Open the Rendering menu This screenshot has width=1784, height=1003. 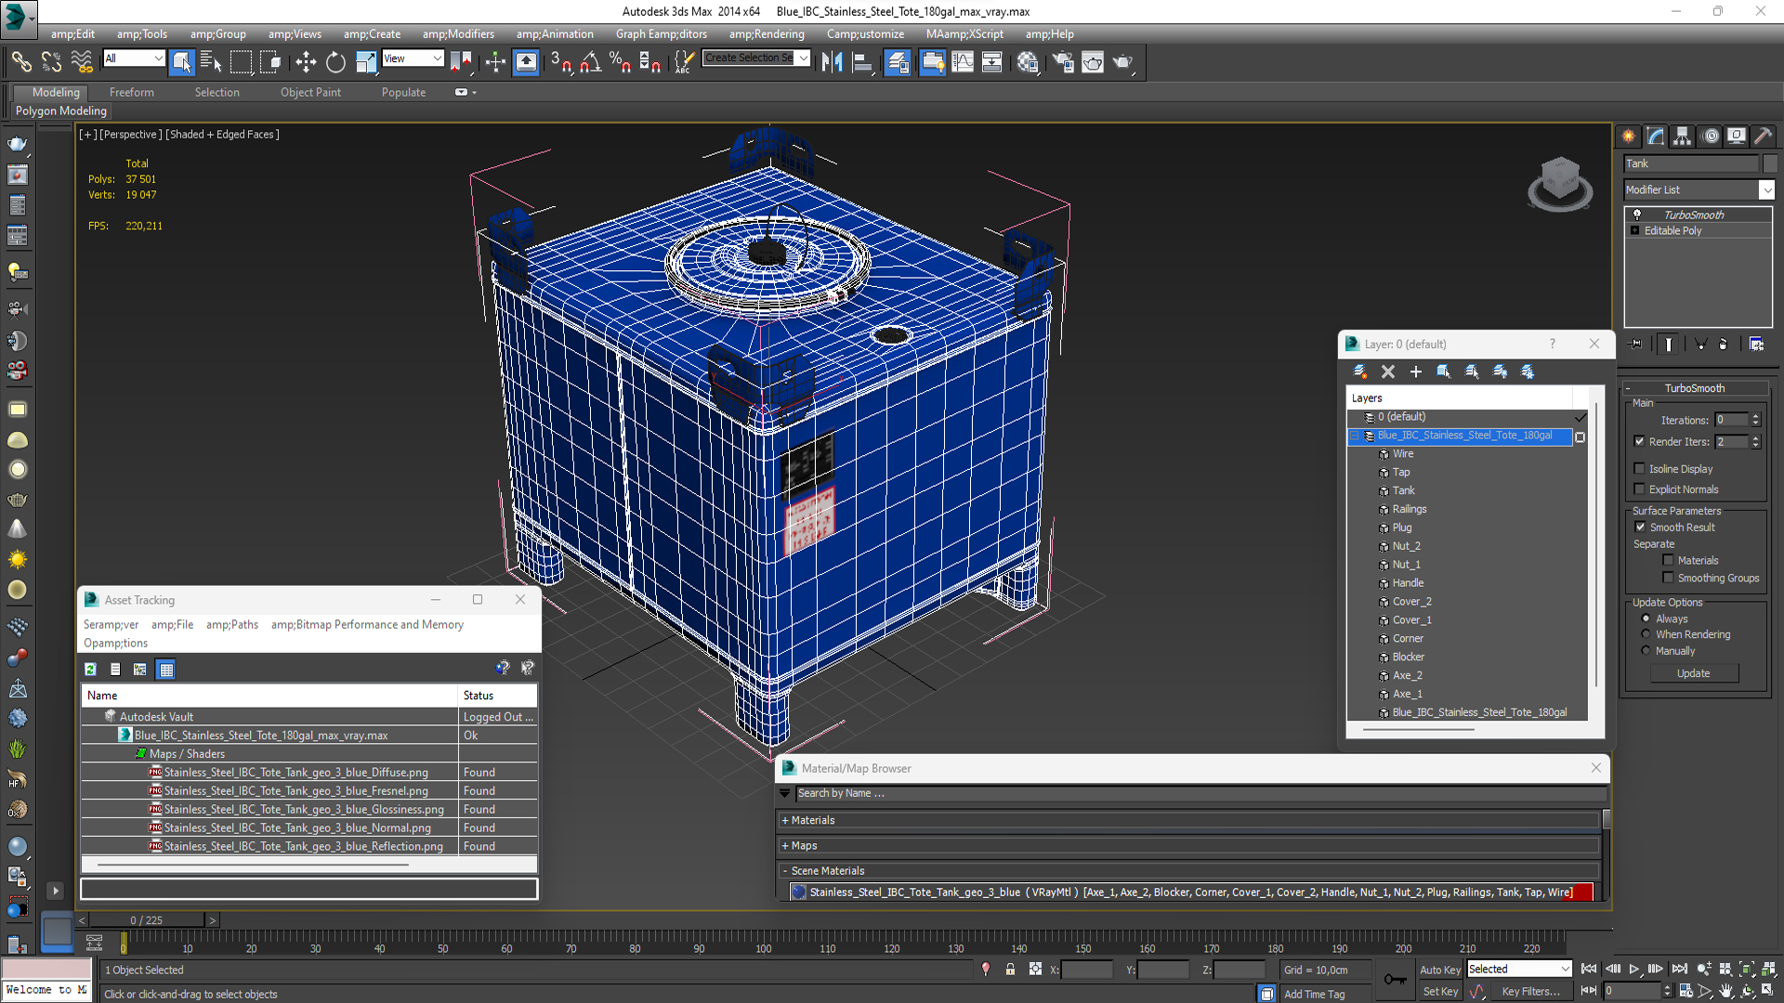(x=767, y=33)
